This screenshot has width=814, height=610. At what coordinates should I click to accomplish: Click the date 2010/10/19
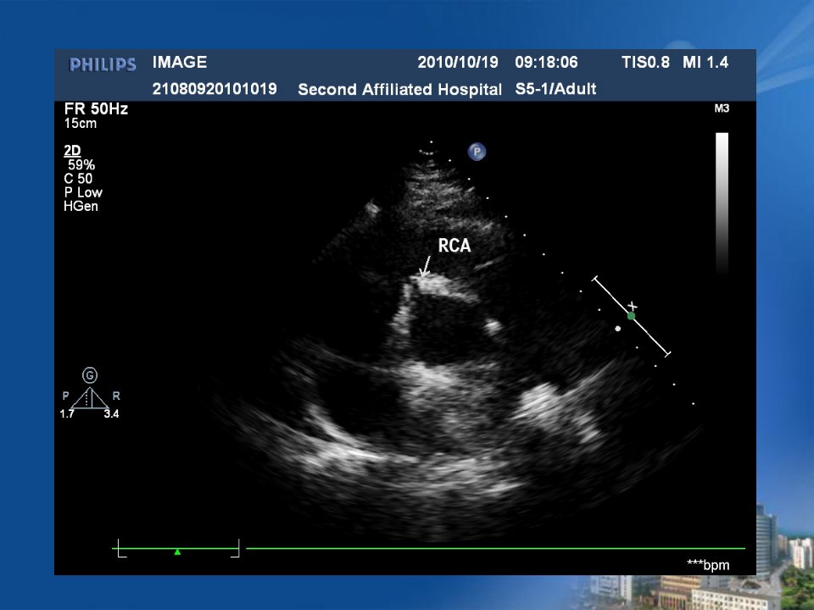458,62
